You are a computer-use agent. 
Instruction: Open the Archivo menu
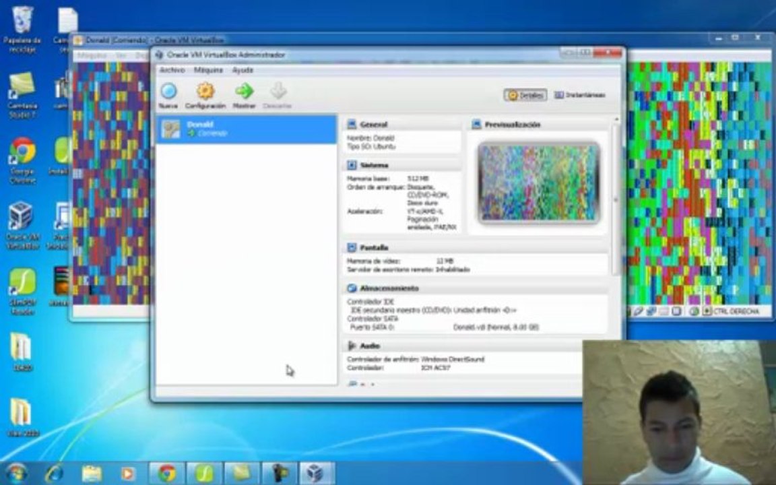click(172, 70)
